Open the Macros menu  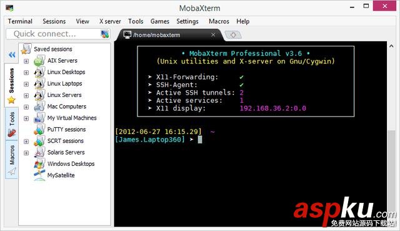pos(219,21)
